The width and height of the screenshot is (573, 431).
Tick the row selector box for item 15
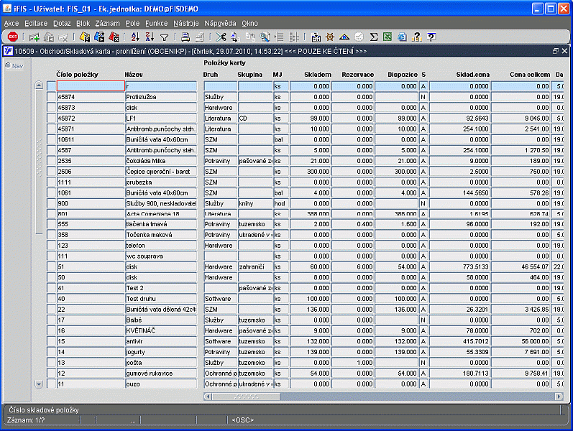click(52, 341)
